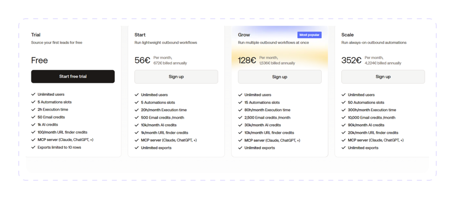This screenshot has width=455, height=199.
Task: Click checkmark beside 300h/month Execution time
Action: 343,110
